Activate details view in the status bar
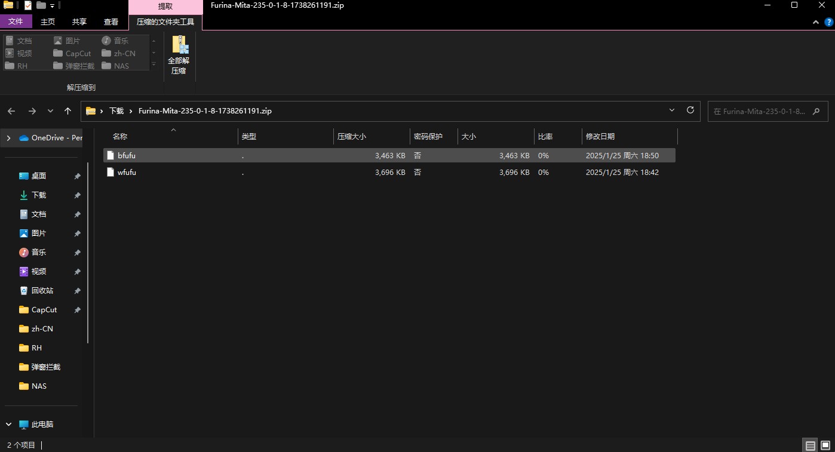This screenshot has height=452, width=835. coord(810,445)
